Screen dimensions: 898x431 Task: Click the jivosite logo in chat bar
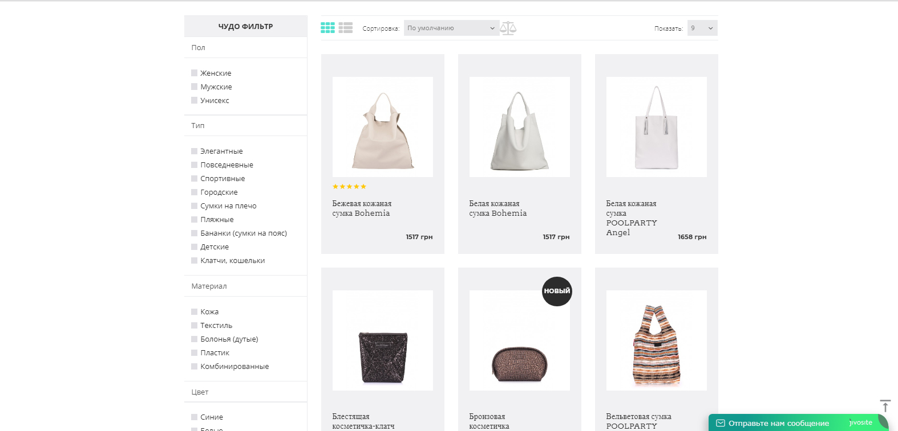click(x=861, y=422)
